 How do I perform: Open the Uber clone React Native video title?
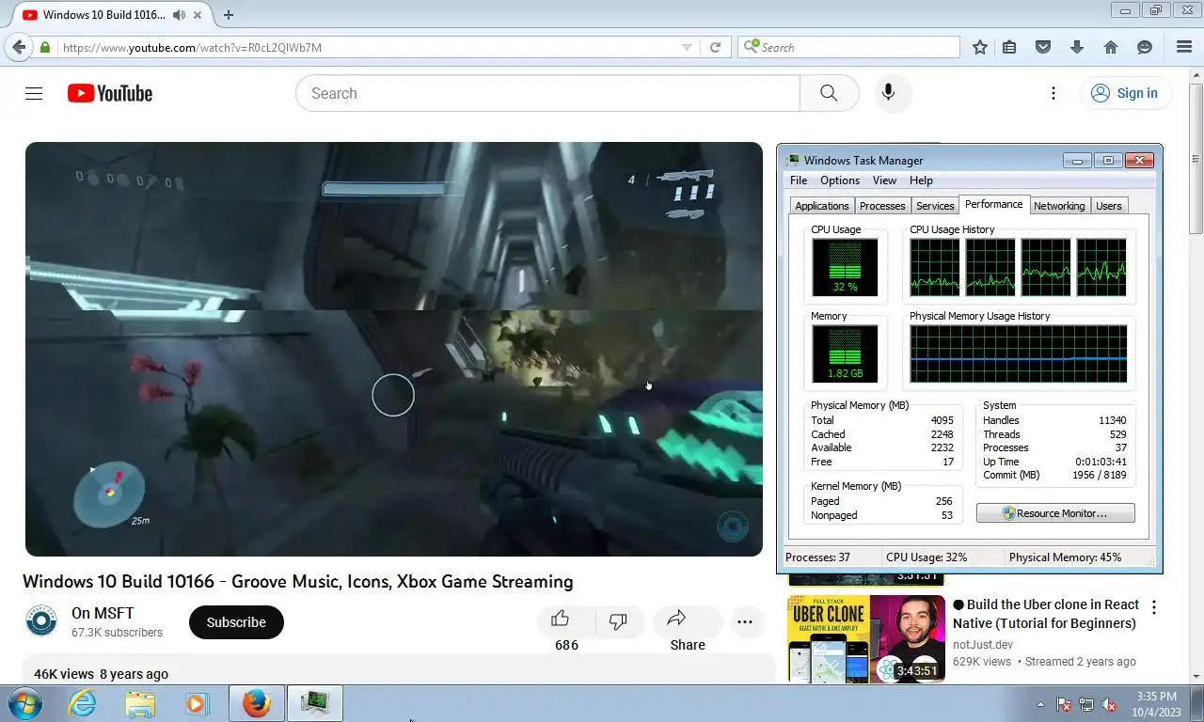pos(1046,614)
